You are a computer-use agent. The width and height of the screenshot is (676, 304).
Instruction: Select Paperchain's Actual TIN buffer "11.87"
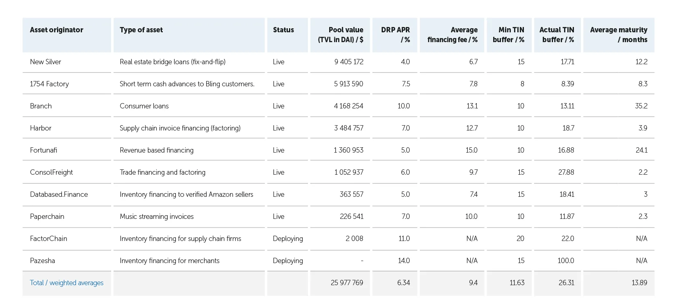coord(567,216)
